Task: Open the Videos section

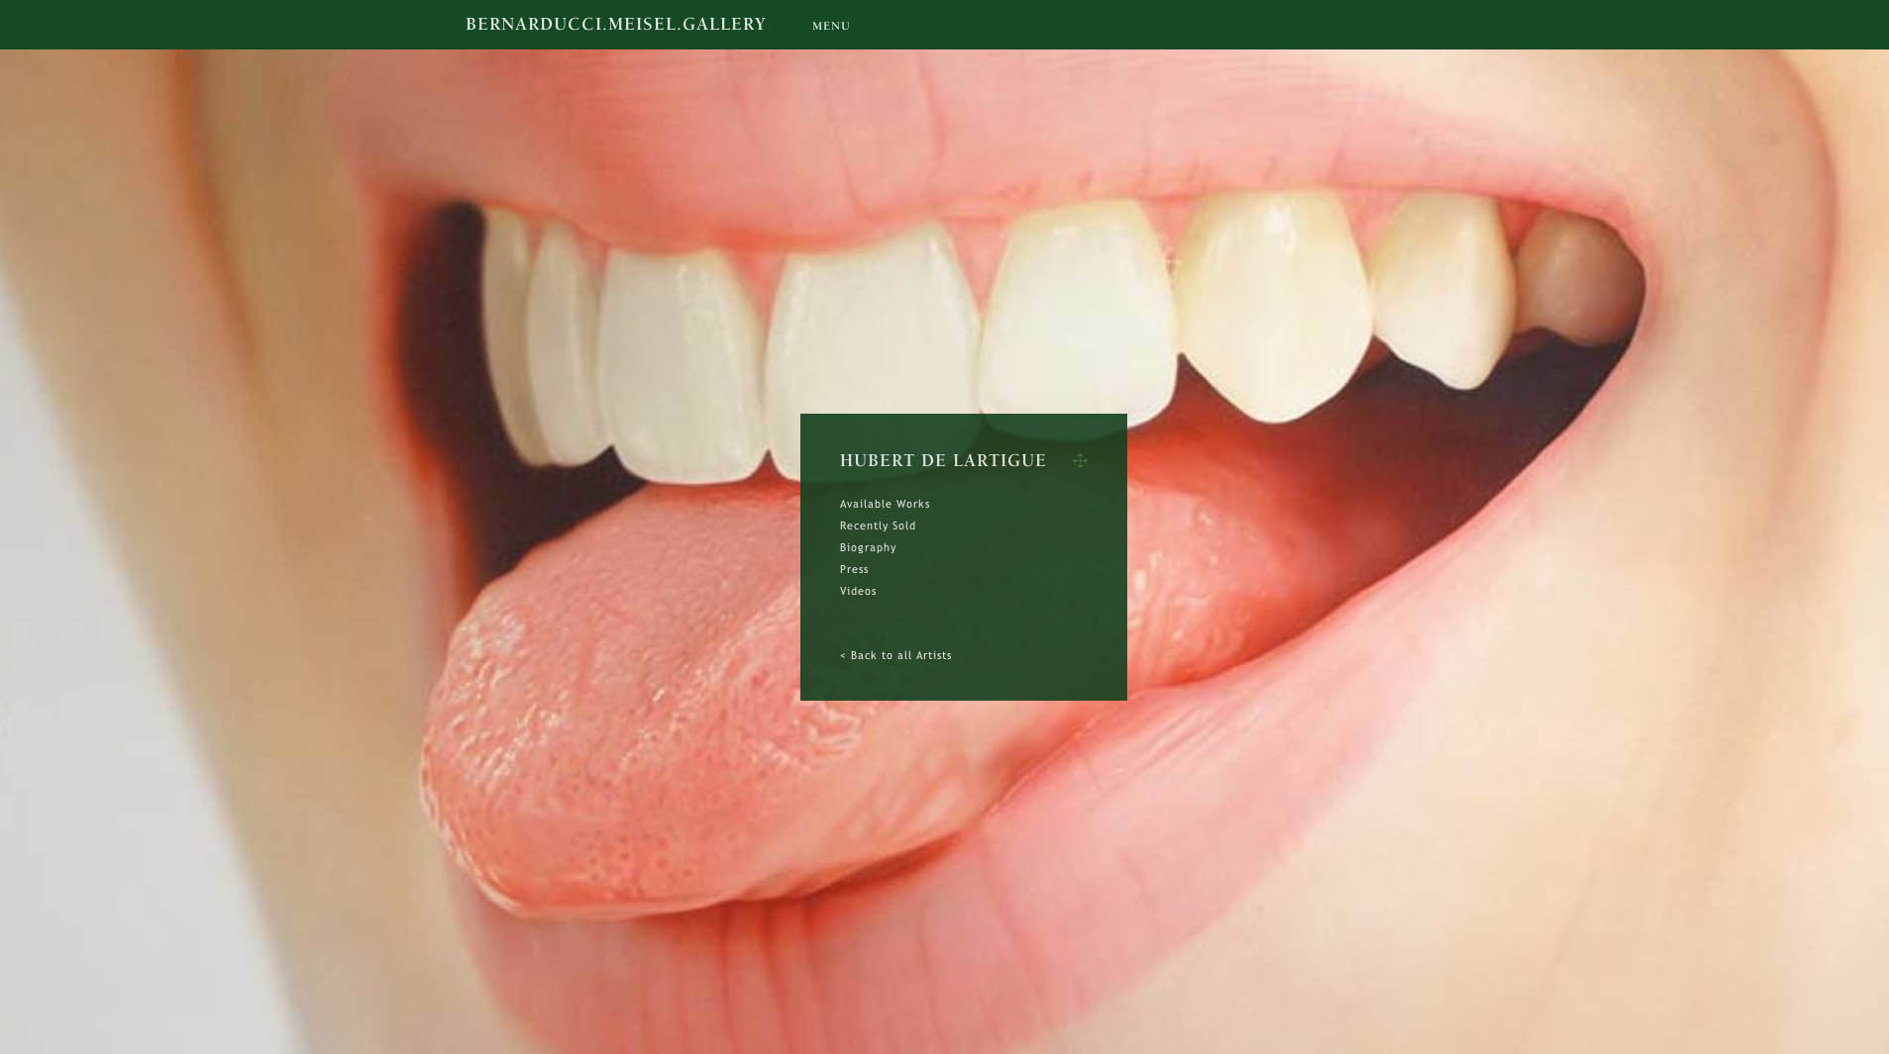Action: (858, 591)
